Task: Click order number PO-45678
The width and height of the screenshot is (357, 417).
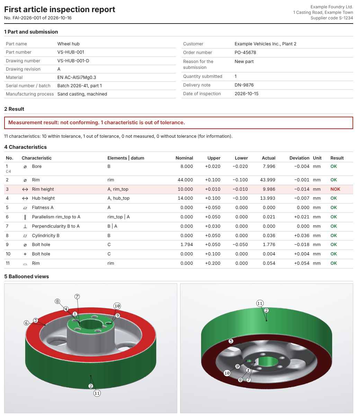Action: [245, 53]
